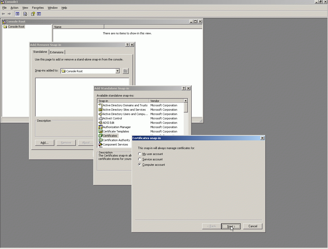
Task: Select Authorization Manager in snap-in list
Action: point(117,127)
